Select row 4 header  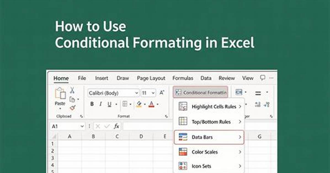click(53, 165)
